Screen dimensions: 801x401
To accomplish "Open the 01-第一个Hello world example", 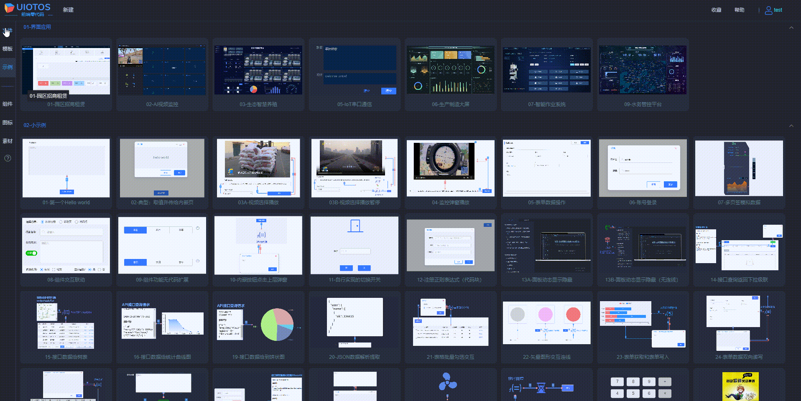I will (x=66, y=168).
